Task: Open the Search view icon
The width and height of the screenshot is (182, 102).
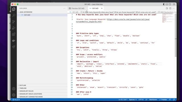Action: (x=14, y=15)
